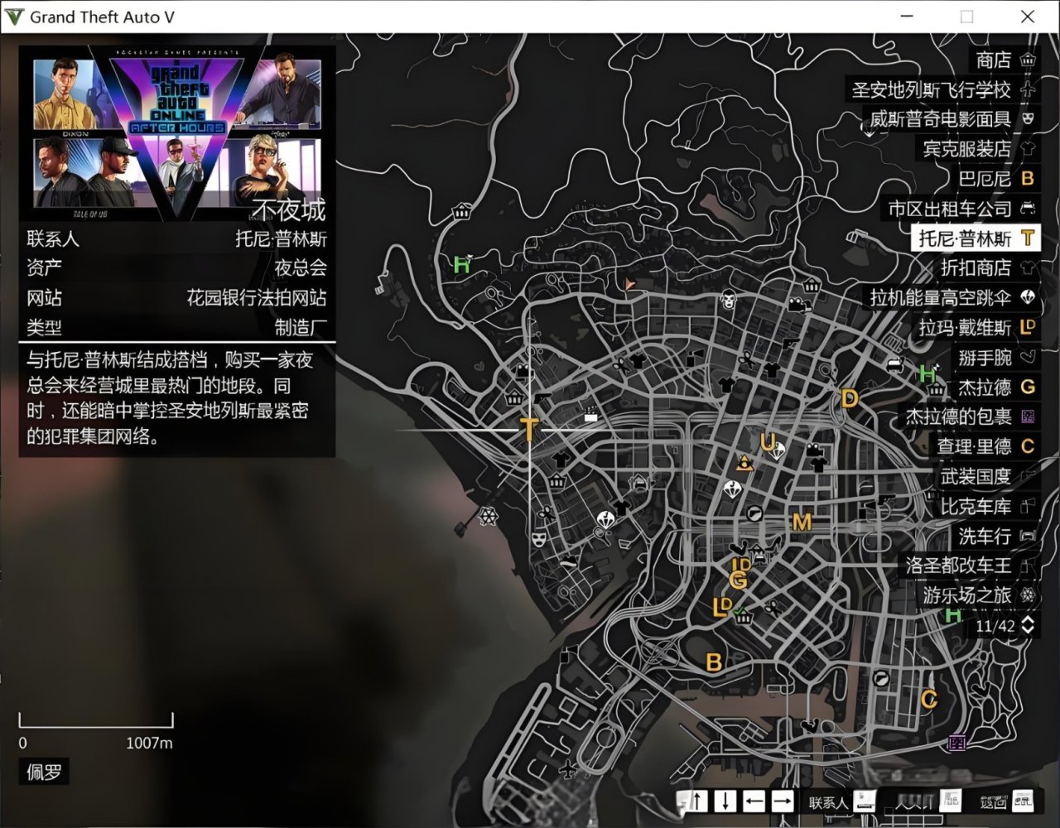
Task: Click the left arrow key button
Action: pyautogui.click(x=754, y=801)
